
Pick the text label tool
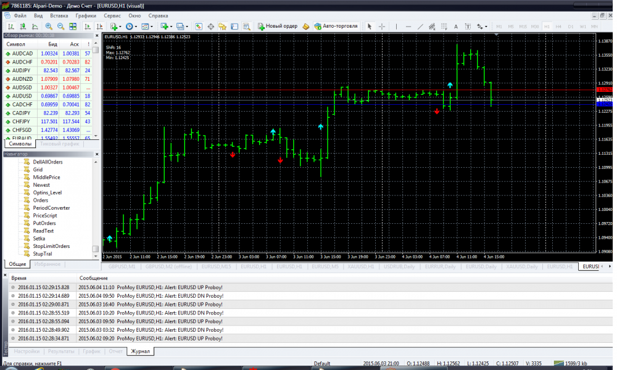455,27
